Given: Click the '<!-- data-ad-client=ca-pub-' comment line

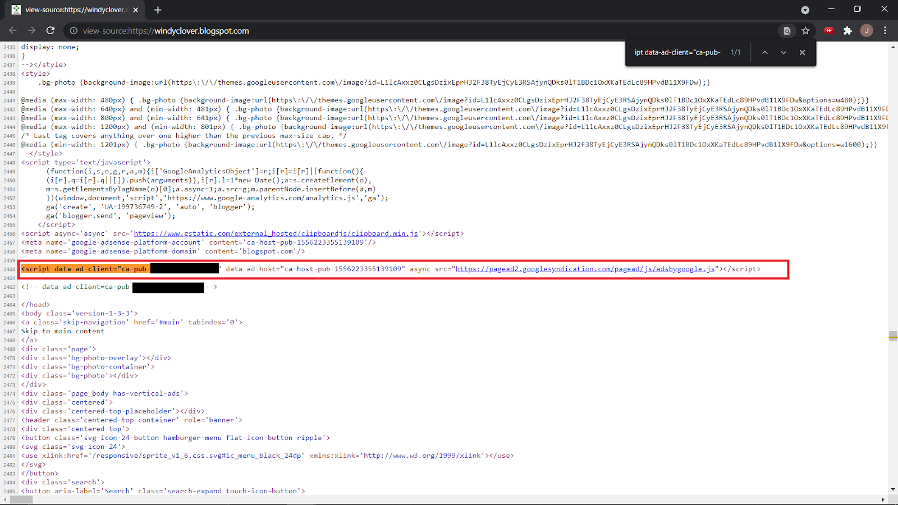Looking at the screenshot, I should pos(119,287).
